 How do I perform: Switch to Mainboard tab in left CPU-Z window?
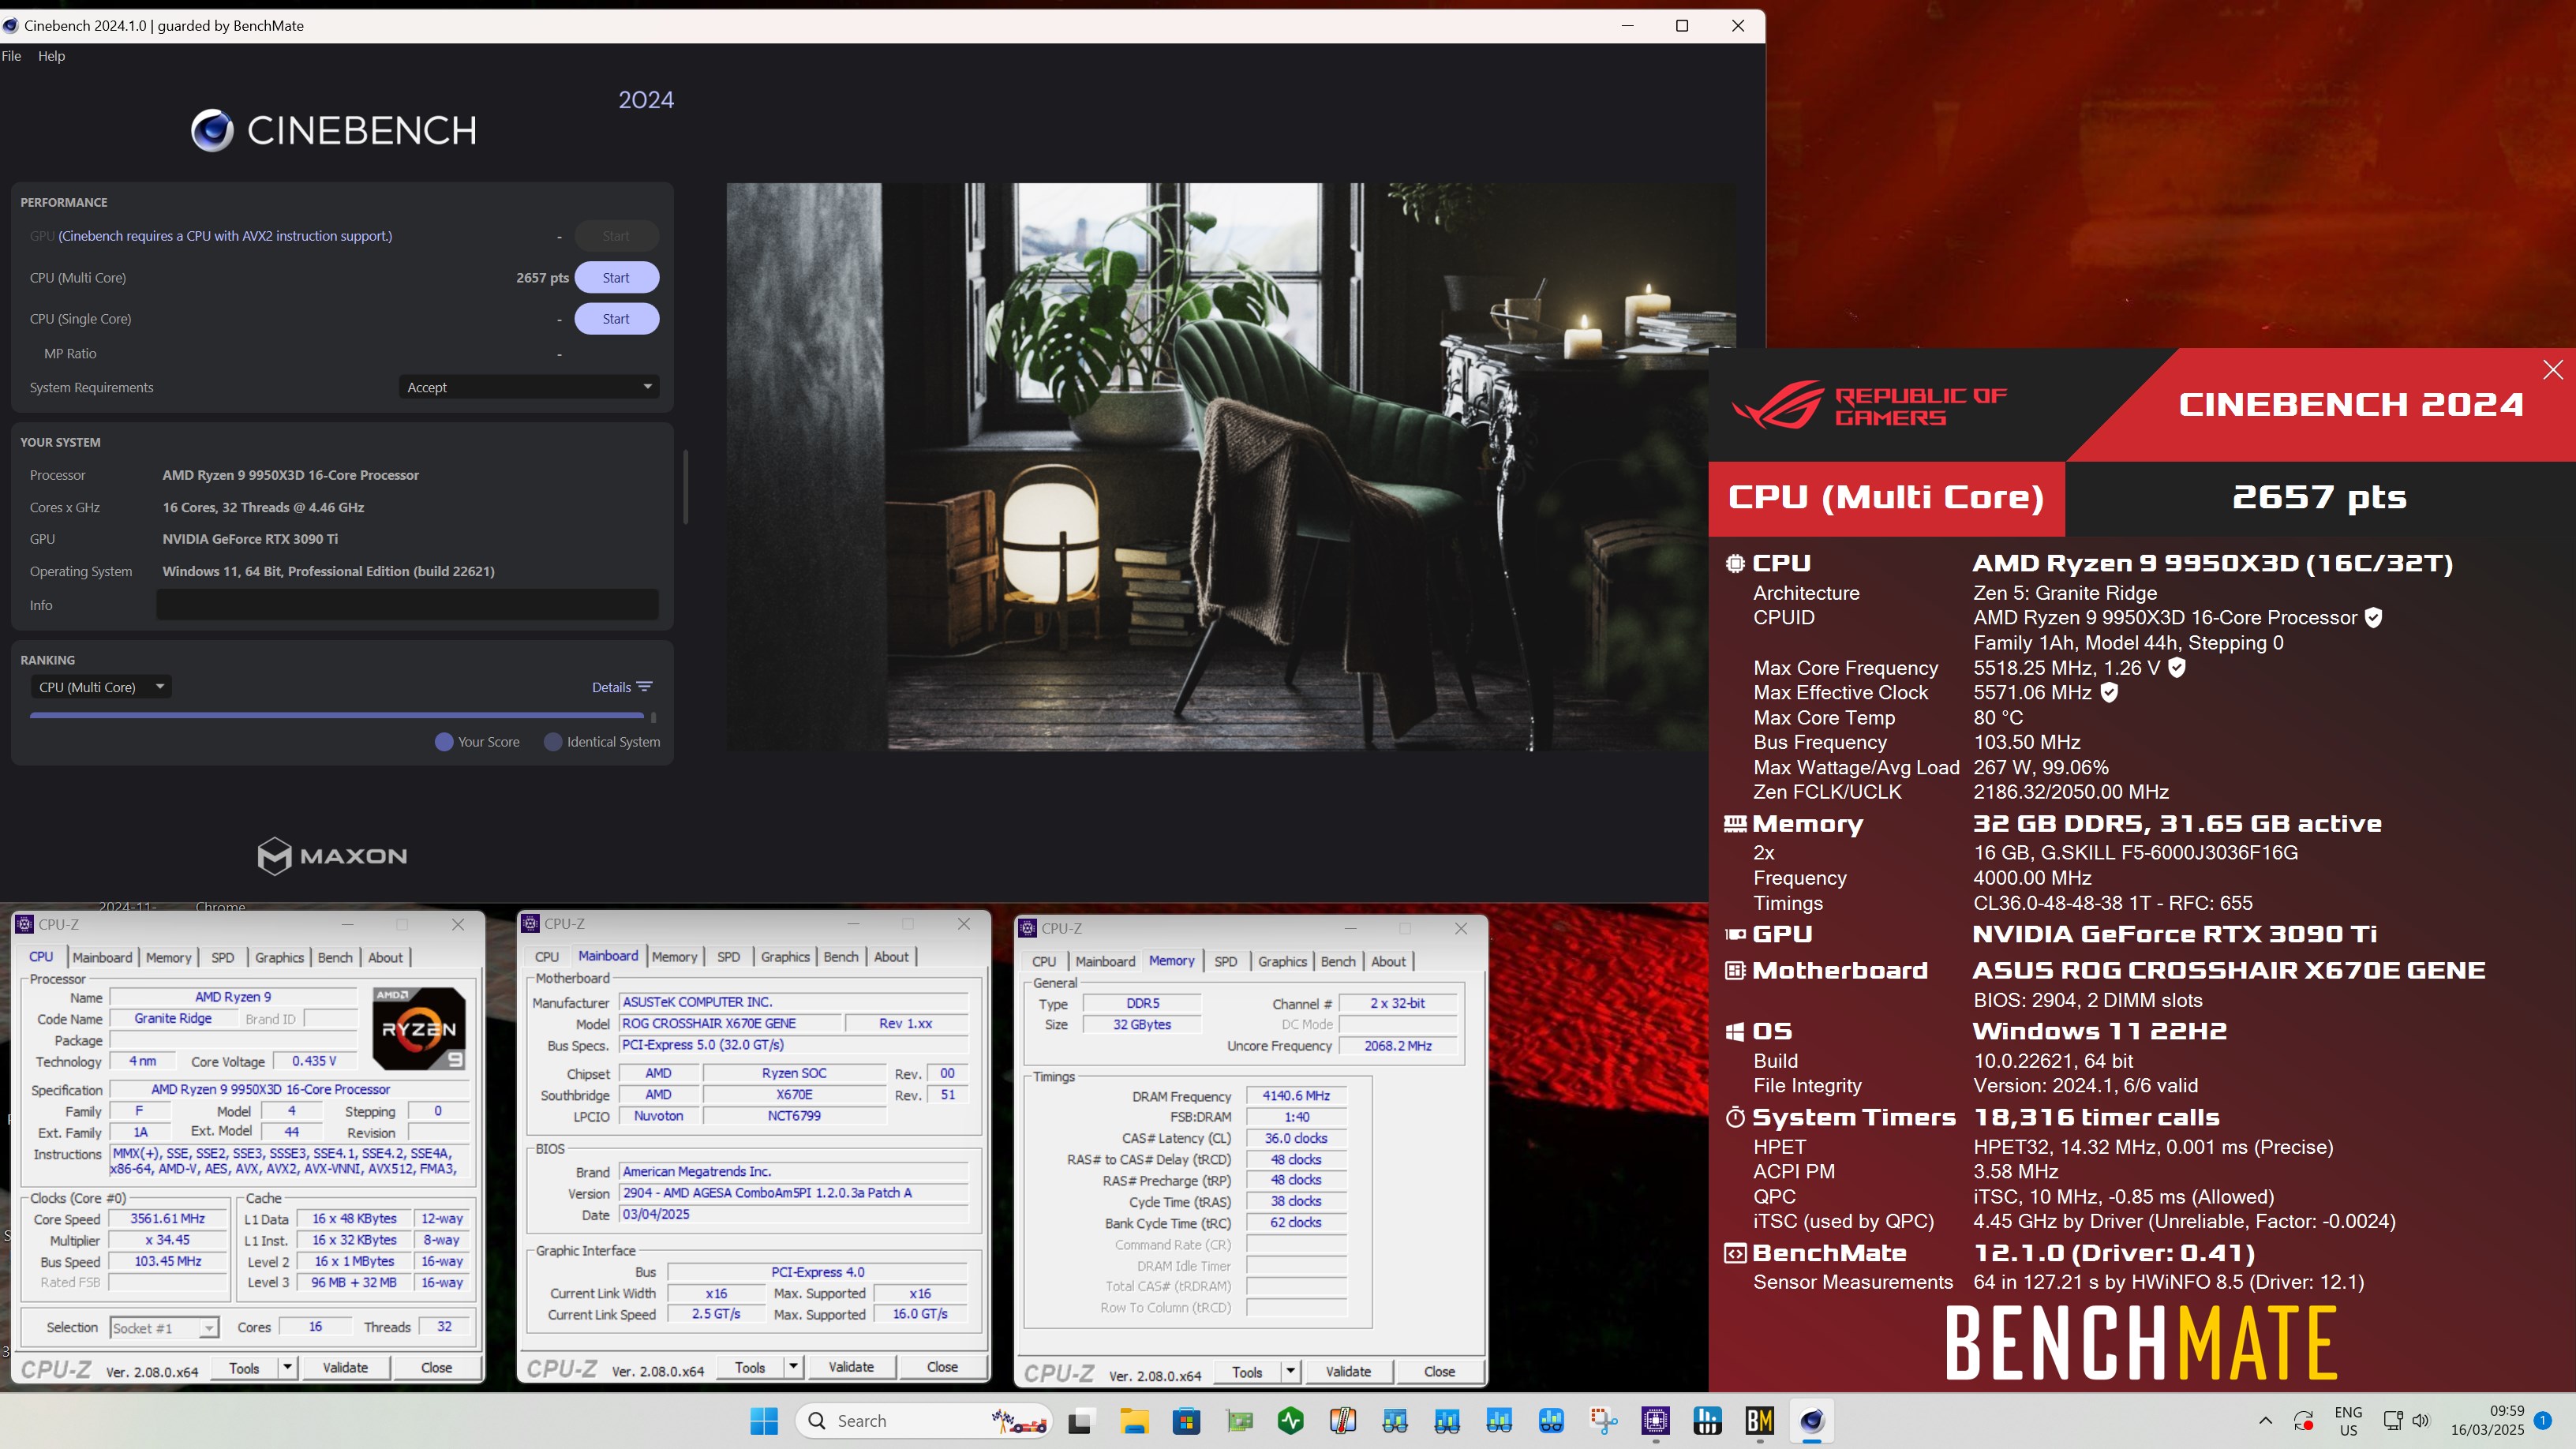click(x=102, y=957)
